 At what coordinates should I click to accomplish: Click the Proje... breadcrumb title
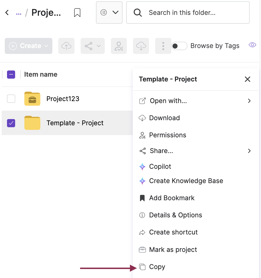point(46,13)
